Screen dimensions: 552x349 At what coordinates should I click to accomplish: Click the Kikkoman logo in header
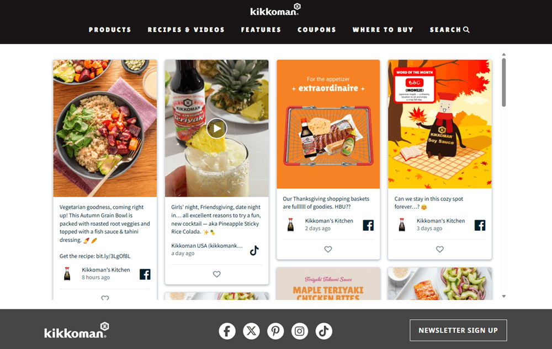pos(275,10)
